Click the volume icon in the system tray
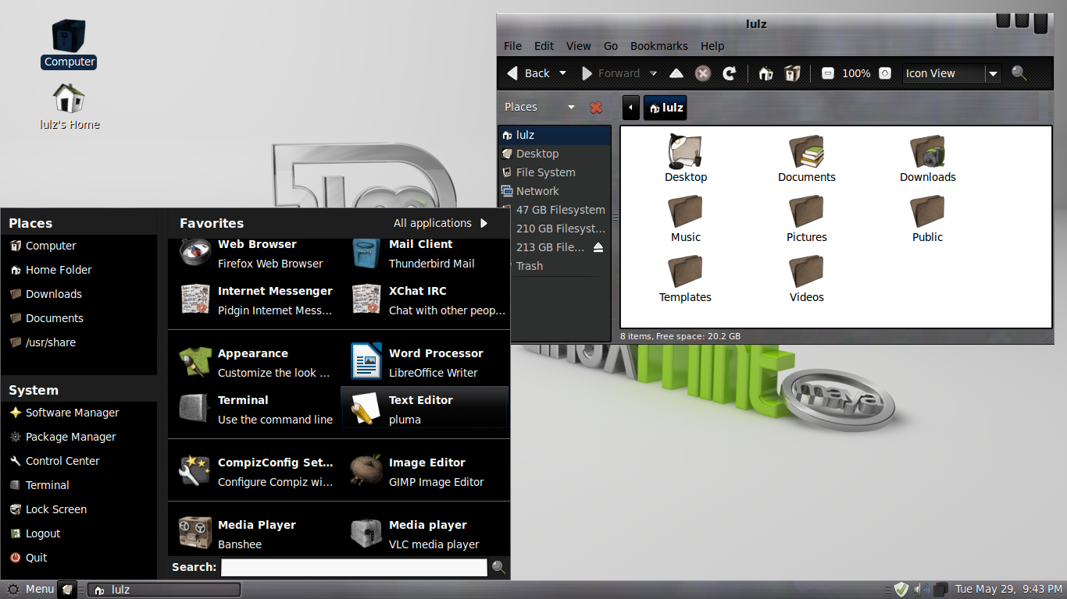Image resolution: width=1067 pixels, height=599 pixels. click(922, 589)
